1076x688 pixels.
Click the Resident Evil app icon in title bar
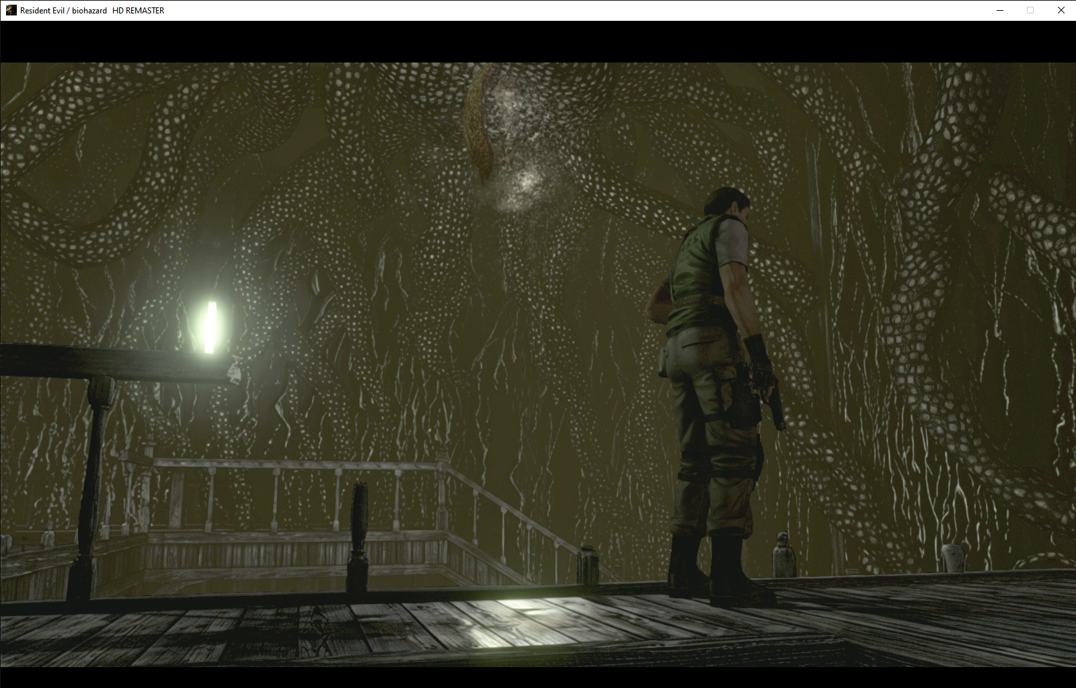(11, 10)
